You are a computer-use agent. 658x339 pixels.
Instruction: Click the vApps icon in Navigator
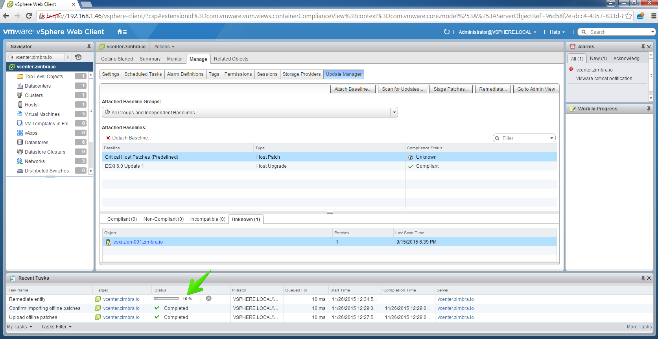click(x=20, y=133)
